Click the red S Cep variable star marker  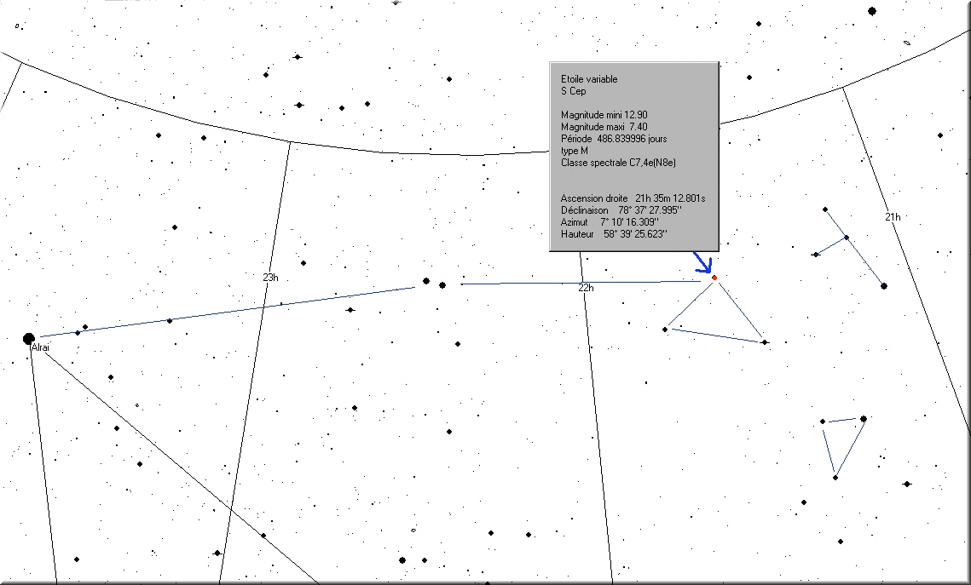(714, 278)
